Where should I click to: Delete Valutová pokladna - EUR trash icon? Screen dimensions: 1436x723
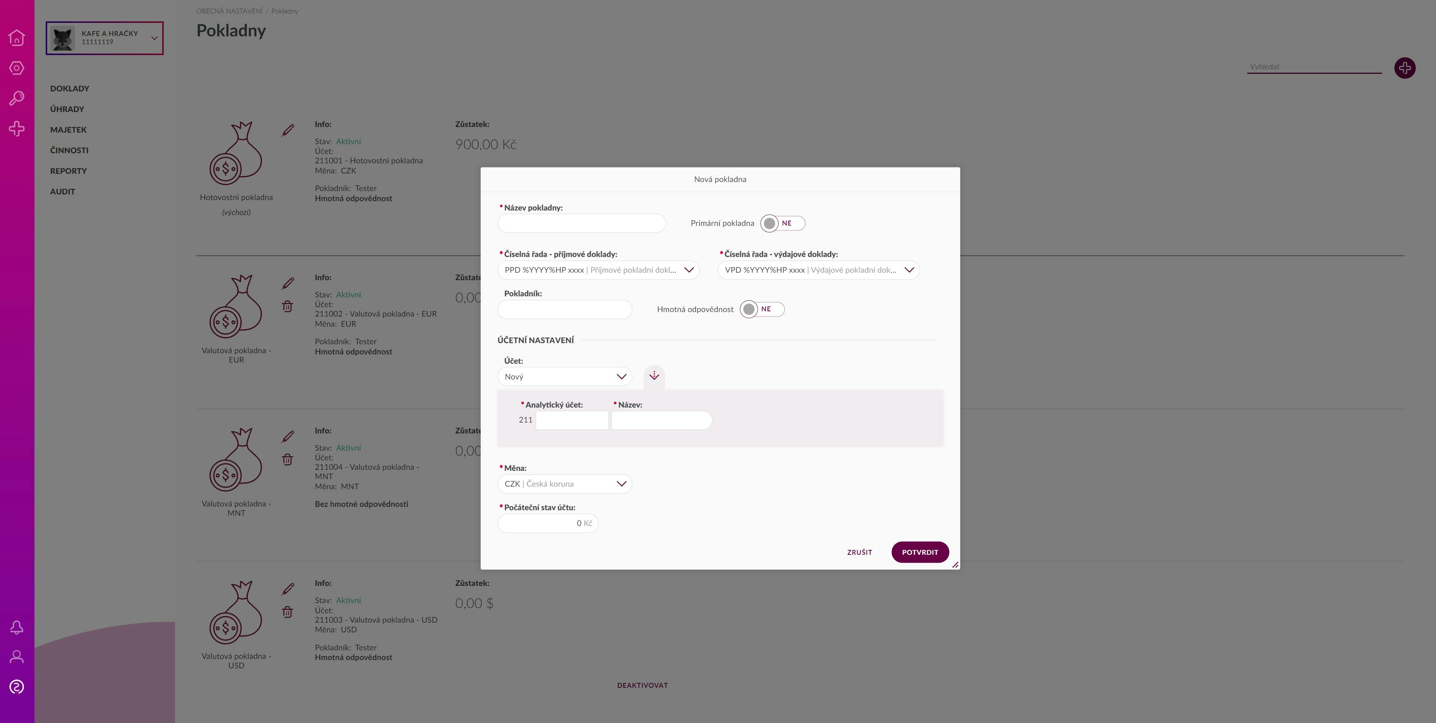287,306
